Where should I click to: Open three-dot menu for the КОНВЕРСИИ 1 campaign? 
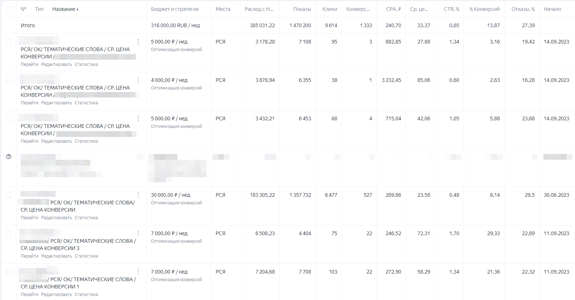tap(138, 272)
